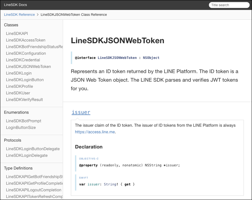Click the LineSDKJSONWebToken page title
Screen dimensions: 252x200
(x=118, y=40)
